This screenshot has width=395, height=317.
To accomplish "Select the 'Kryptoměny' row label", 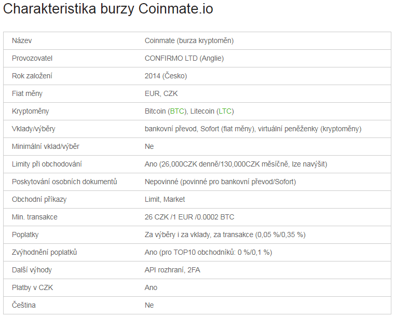I will [30, 112].
